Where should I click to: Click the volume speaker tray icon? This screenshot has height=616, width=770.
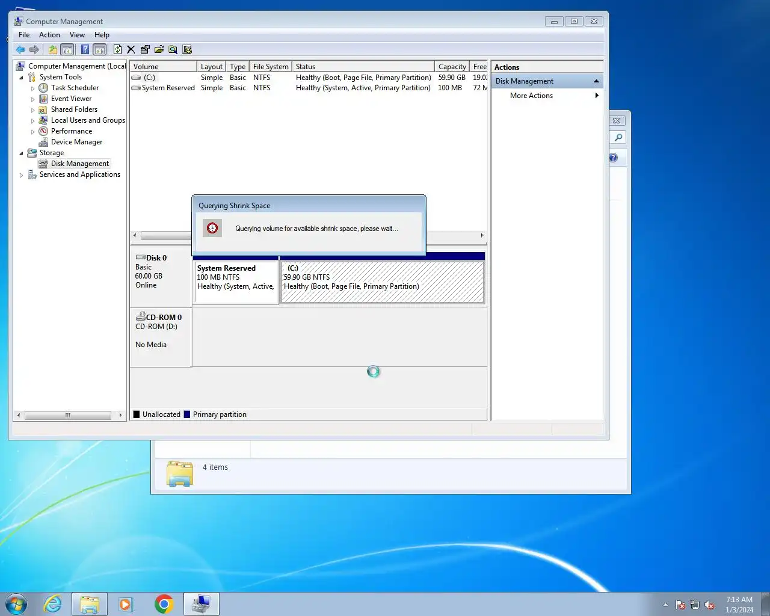(x=709, y=605)
